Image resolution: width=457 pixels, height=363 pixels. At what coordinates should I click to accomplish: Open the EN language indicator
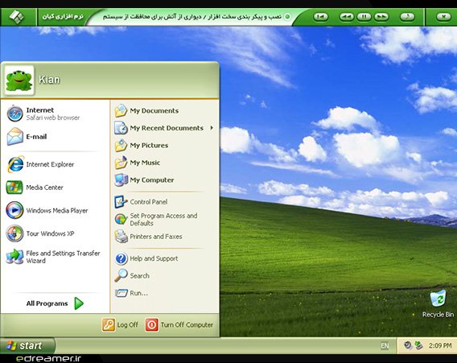pos(385,346)
